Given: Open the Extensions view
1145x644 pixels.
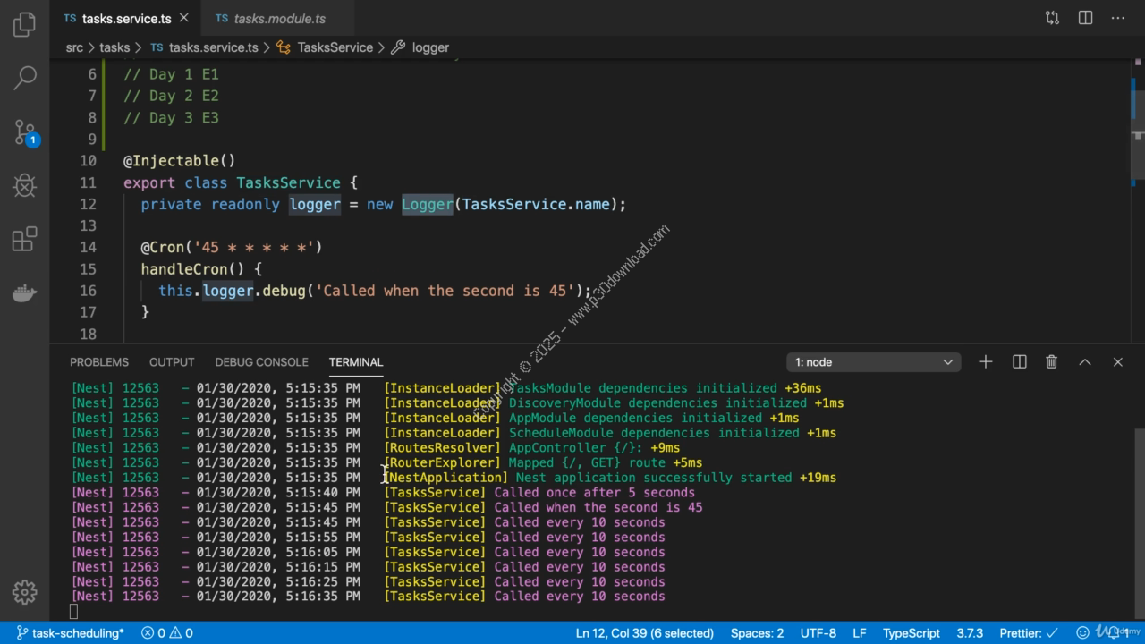Looking at the screenshot, I should 24,239.
